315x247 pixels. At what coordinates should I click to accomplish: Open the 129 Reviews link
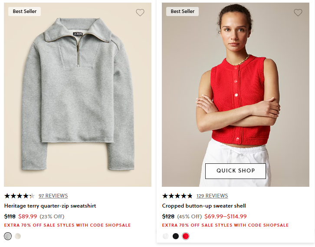tap(212, 196)
